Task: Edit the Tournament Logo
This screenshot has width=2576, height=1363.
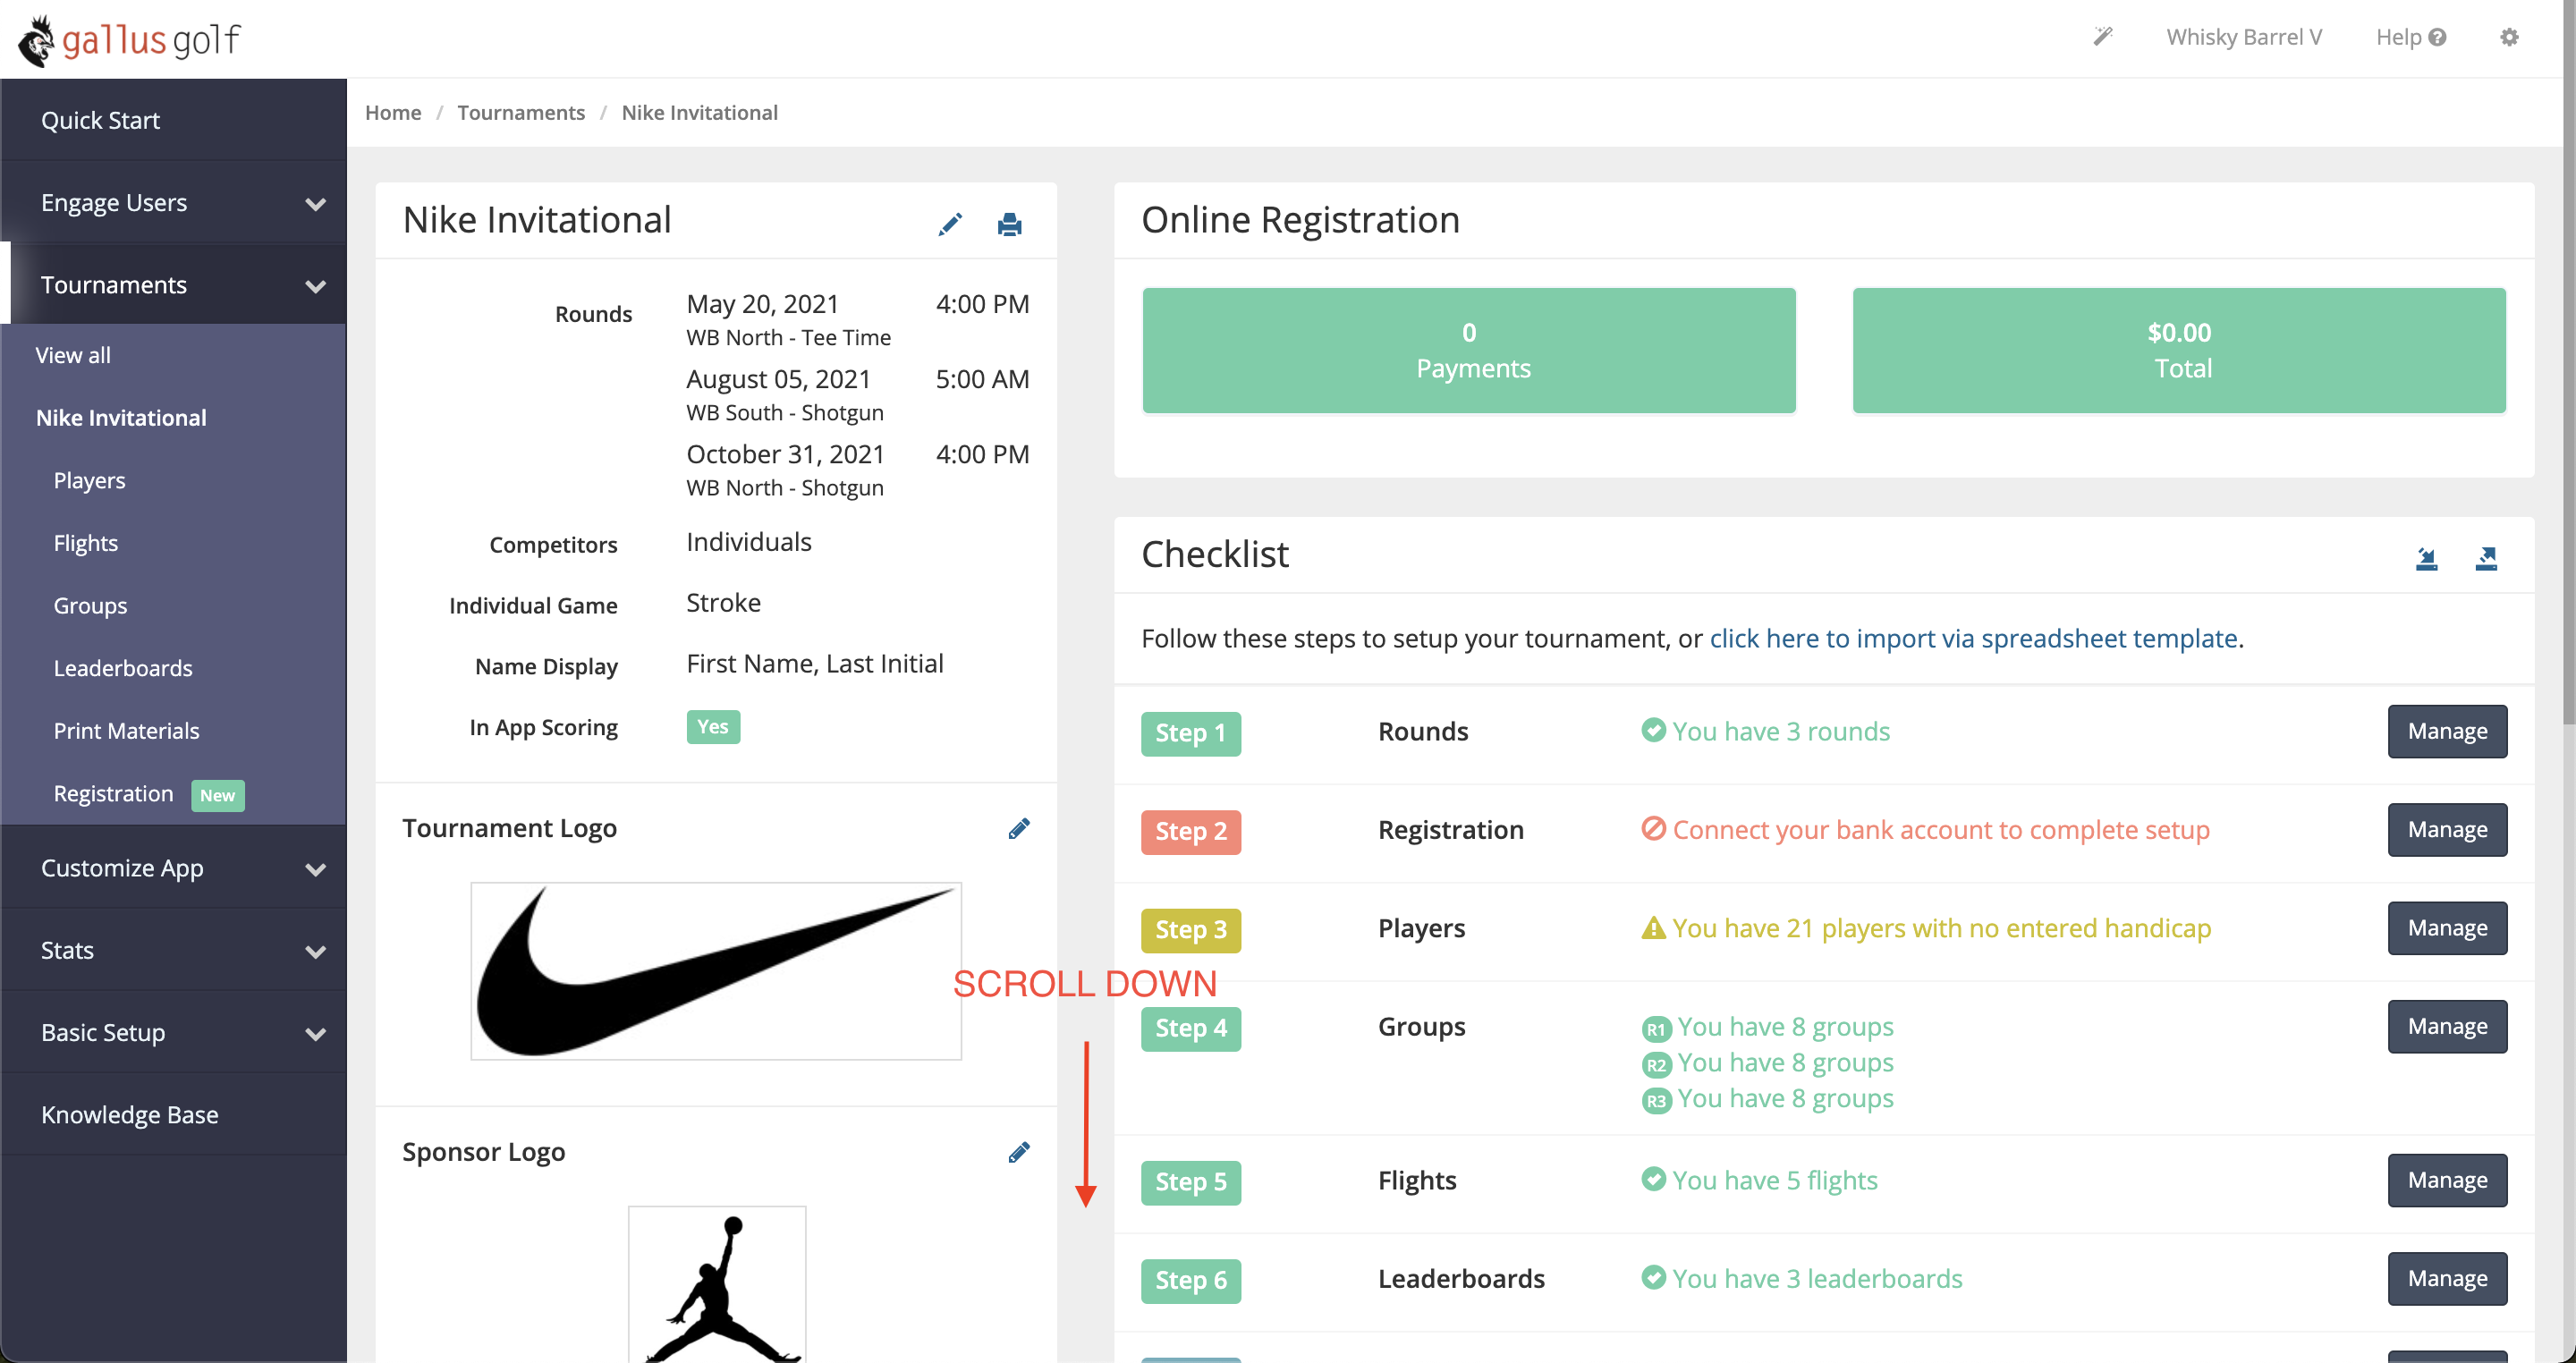Action: tap(1019, 828)
